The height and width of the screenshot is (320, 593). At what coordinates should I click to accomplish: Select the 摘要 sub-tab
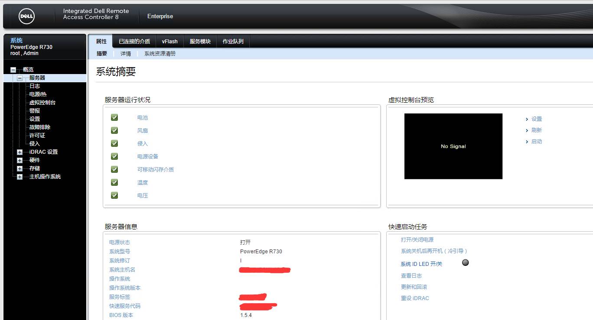pos(102,54)
